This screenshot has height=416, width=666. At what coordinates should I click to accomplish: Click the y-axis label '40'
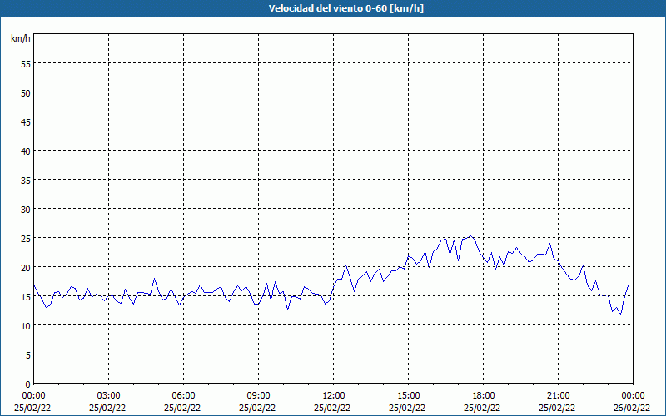[26, 151]
